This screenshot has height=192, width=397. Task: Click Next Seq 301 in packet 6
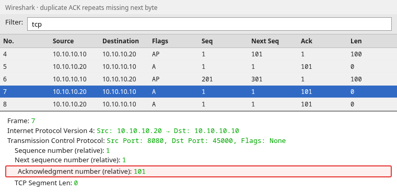tap(256, 79)
